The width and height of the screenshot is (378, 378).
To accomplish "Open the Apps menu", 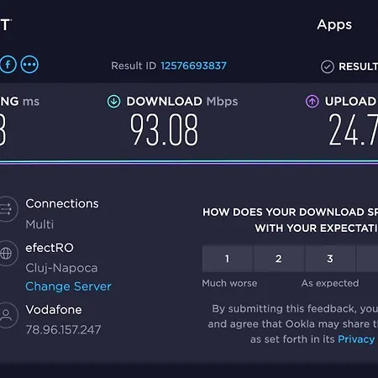I will coord(334,25).
